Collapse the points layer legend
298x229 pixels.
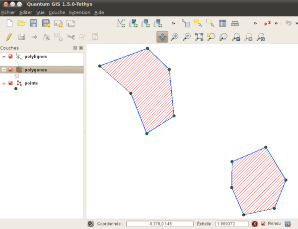(4, 83)
